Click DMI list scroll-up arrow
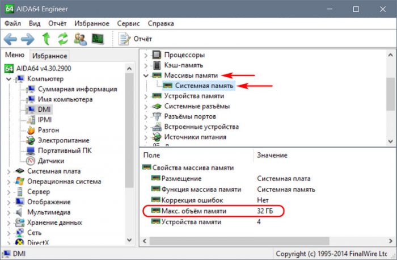The width and height of the screenshot is (397, 260). pos(390,54)
